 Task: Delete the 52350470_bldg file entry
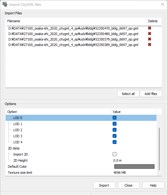tap(150, 28)
